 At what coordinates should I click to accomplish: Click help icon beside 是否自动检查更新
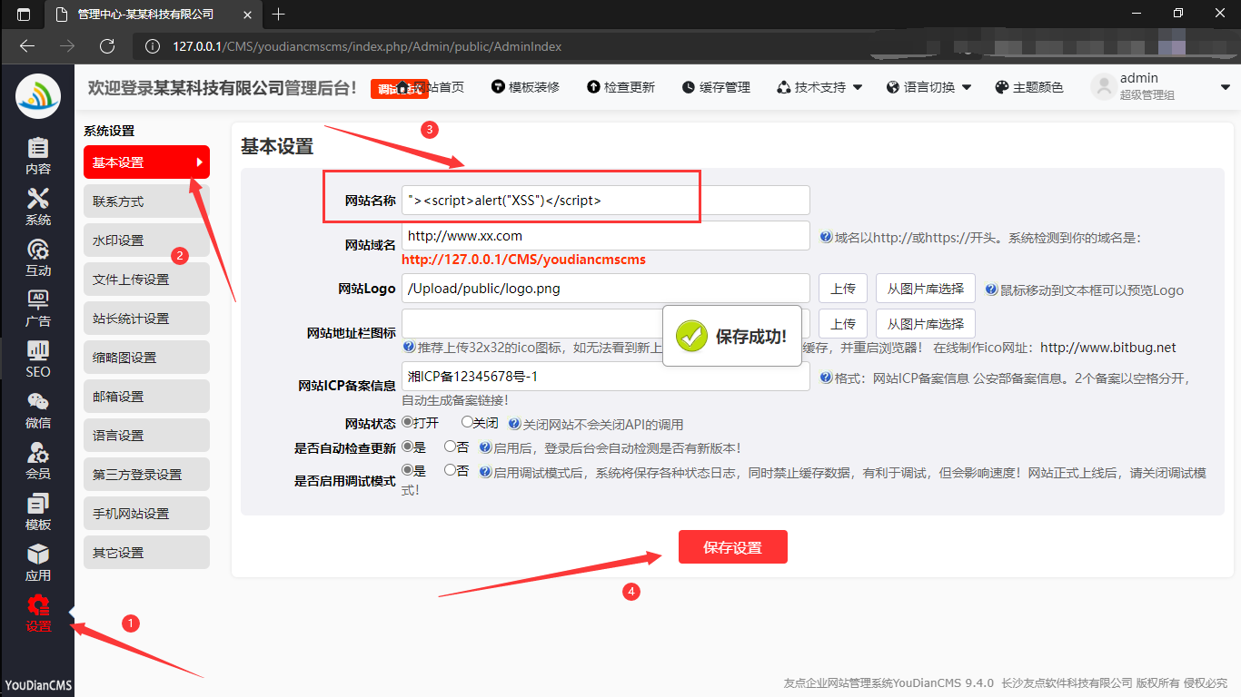[x=485, y=447]
